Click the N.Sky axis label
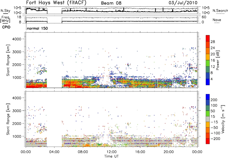 (x=5, y=11)
